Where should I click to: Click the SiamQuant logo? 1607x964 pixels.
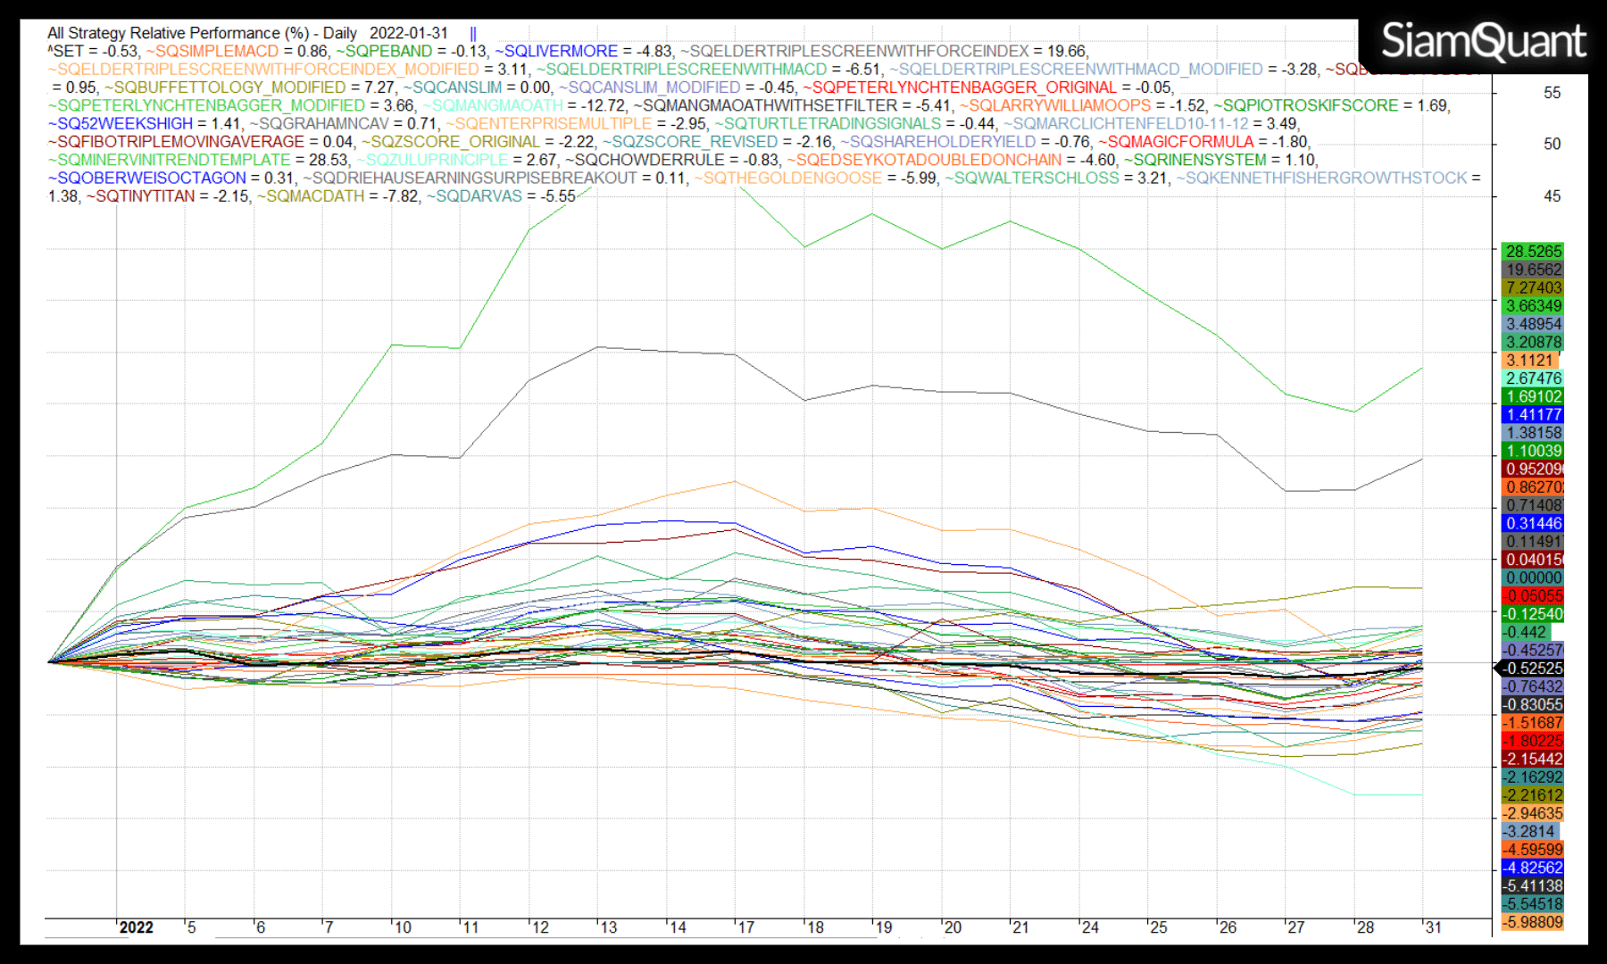pos(1483,42)
